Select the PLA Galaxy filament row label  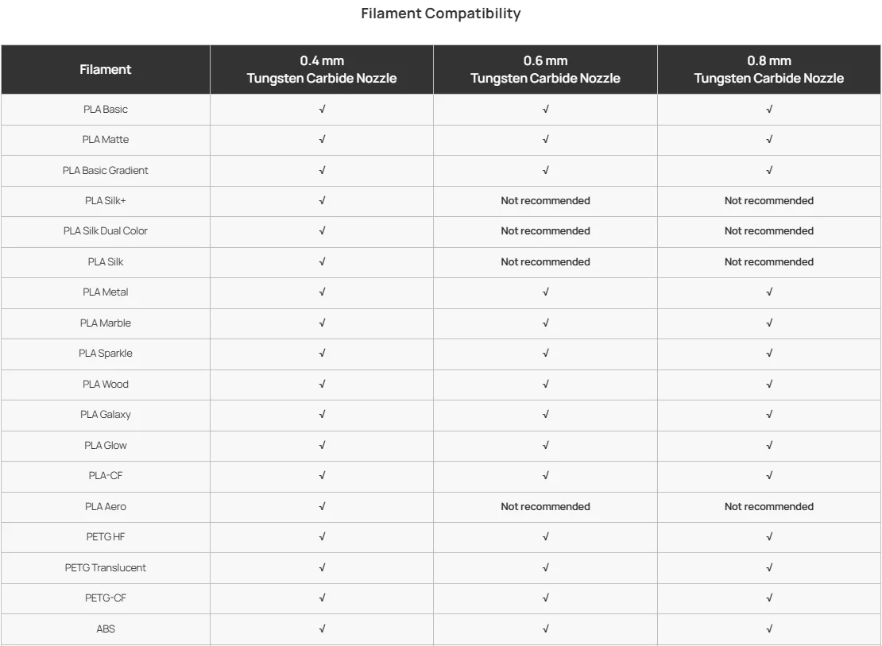[x=105, y=415]
